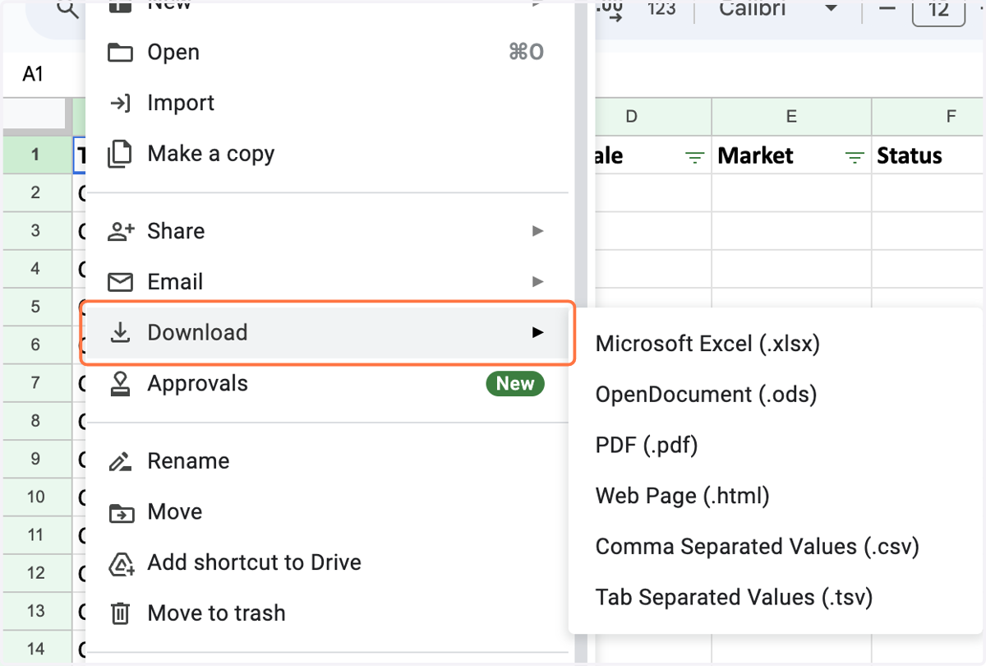The height and width of the screenshot is (666, 986).
Task: Click the decrease decimal places icon
Action: 610,10
